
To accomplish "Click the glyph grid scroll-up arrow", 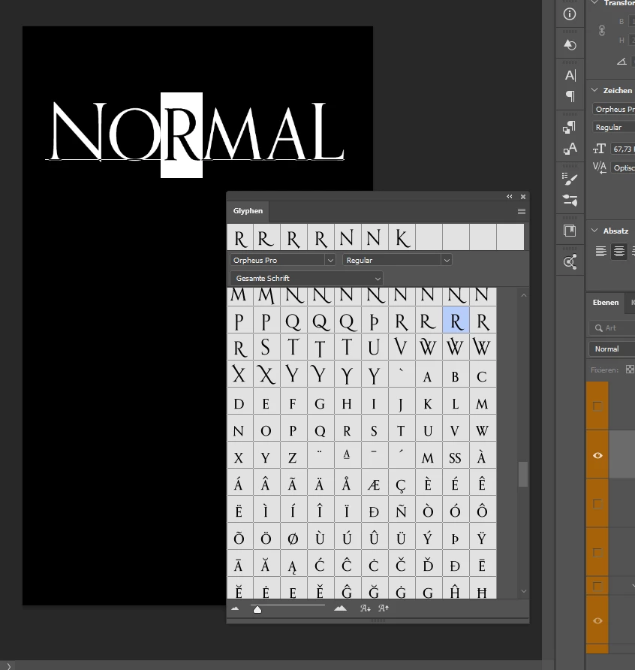I will (x=524, y=295).
